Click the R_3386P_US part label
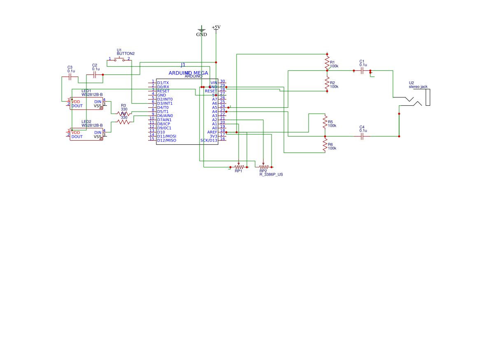 click(x=271, y=174)
